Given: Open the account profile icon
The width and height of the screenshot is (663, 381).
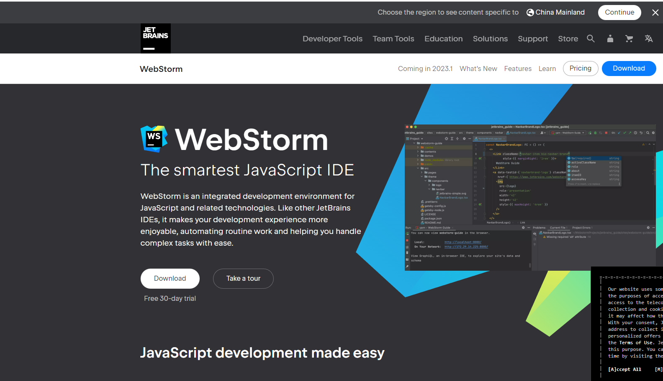Looking at the screenshot, I should pyautogui.click(x=610, y=38).
